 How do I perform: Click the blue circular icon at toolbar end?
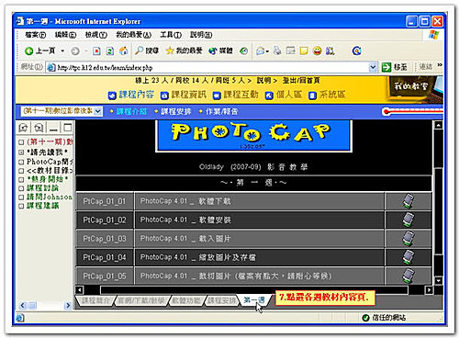[x=356, y=51]
